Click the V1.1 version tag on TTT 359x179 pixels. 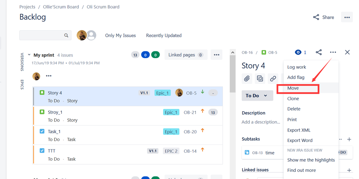[153, 151]
